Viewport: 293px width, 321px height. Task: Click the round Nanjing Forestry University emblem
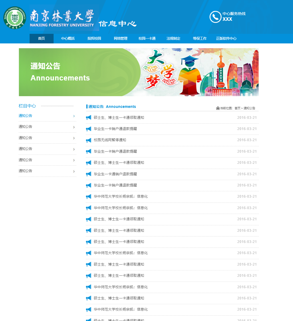click(x=15, y=18)
